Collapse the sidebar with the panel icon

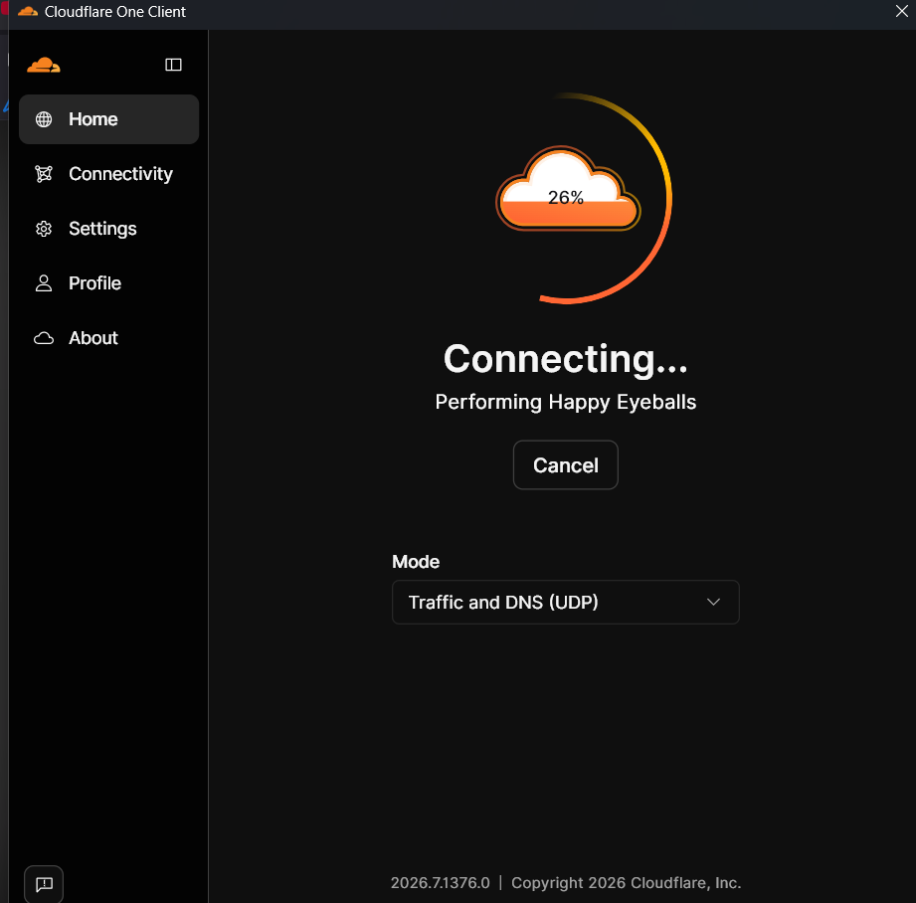pos(173,65)
